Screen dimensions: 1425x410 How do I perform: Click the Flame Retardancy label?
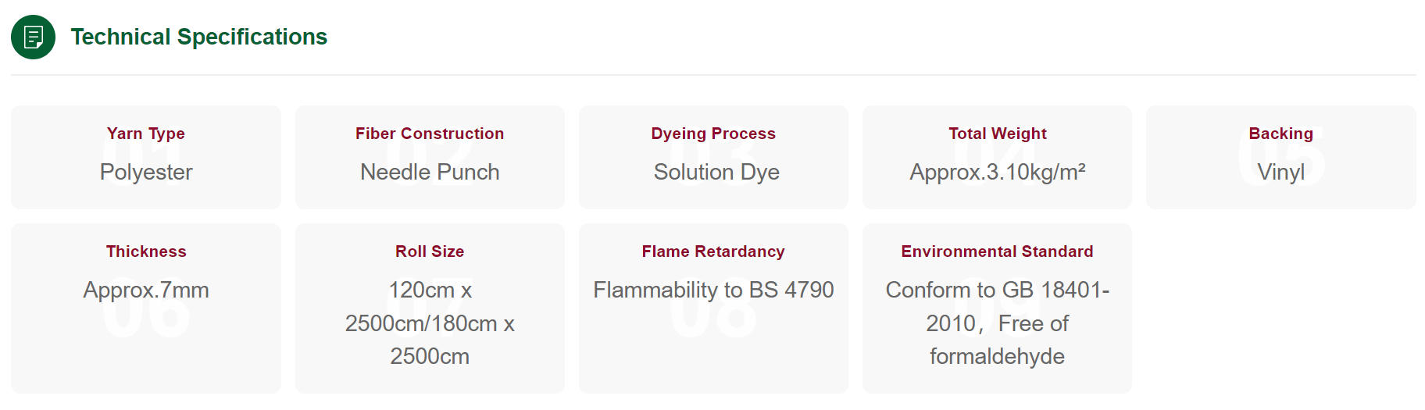tap(713, 251)
